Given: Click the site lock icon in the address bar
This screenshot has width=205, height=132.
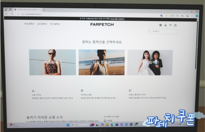Looking at the screenshot, I should (x=18, y=14).
